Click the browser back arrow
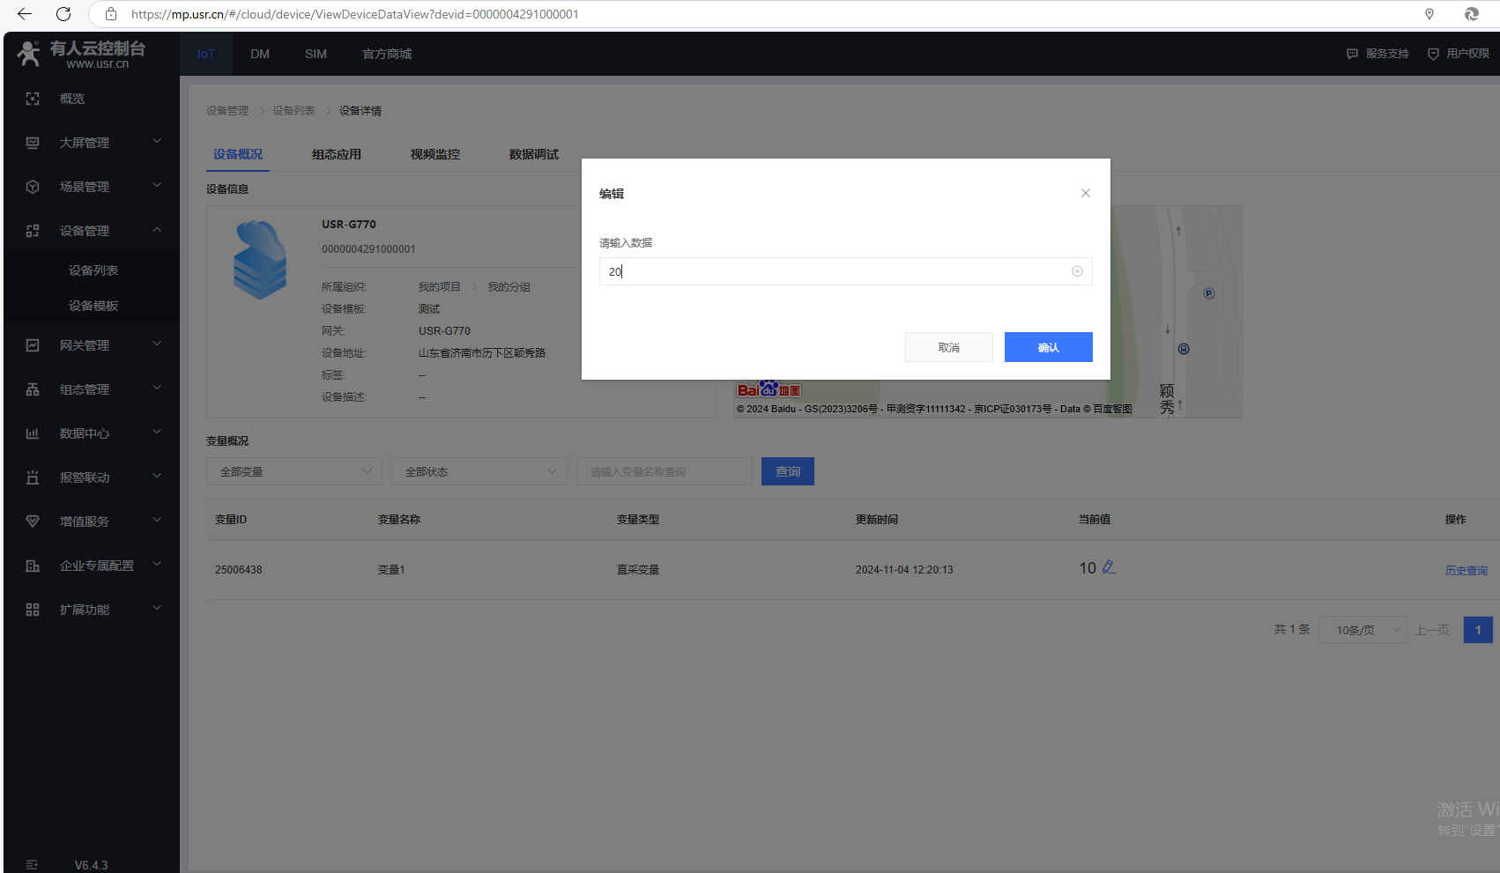 pos(25,14)
